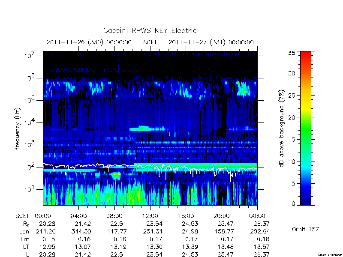
Task: Click the bright green kilometric emission near 22:00
Action: pos(243,89)
